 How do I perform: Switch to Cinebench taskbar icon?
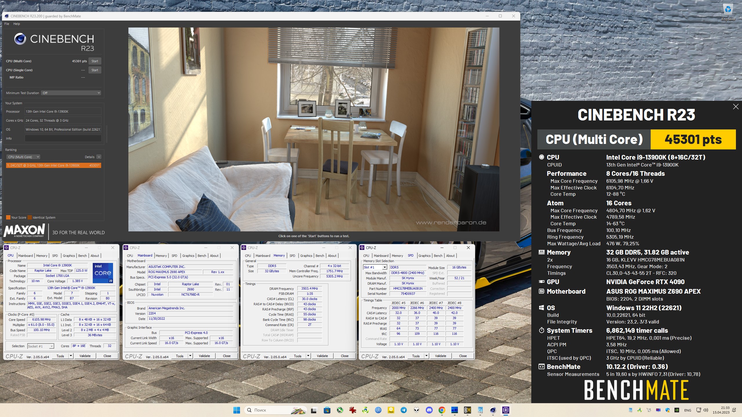click(x=493, y=410)
